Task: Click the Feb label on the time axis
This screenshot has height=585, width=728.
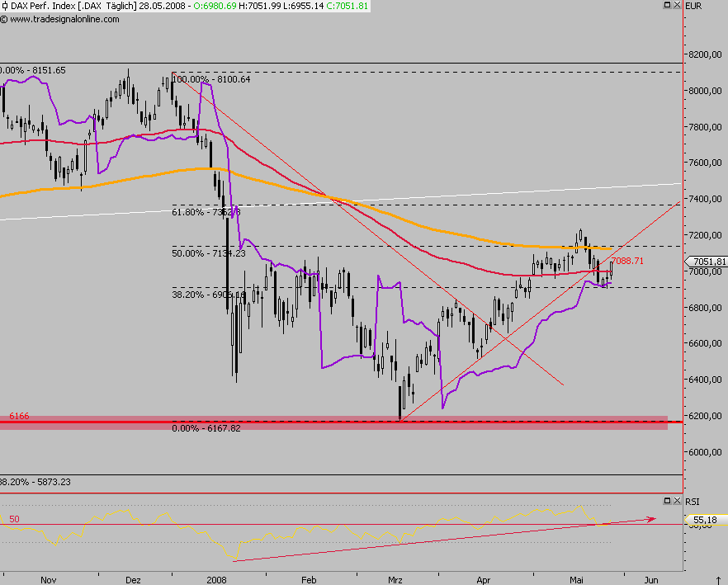Action: point(309,580)
